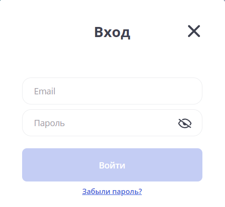Start password recovery via Забыли пароль?
This screenshot has width=225, height=207.
(112, 192)
